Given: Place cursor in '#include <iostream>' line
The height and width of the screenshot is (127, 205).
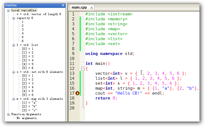Looking at the screenshot, I should [109, 14].
